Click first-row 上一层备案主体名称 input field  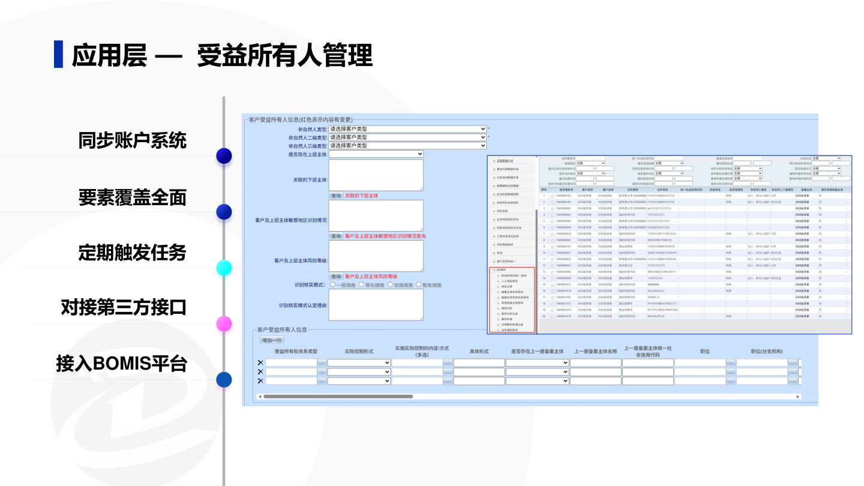(x=595, y=363)
